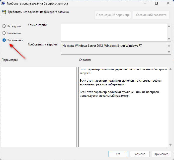Go to "Следующий параметр"
Screen dimensions: 174x160
[x=151, y=15]
